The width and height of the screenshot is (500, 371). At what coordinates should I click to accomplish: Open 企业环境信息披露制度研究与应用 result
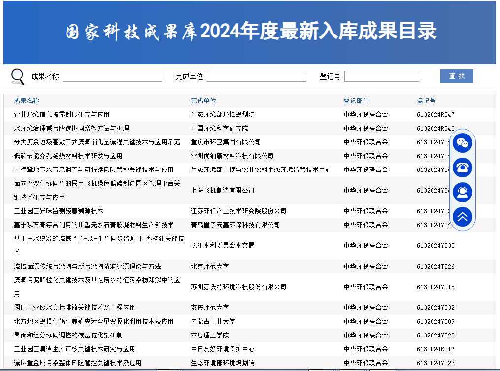(62, 114)
